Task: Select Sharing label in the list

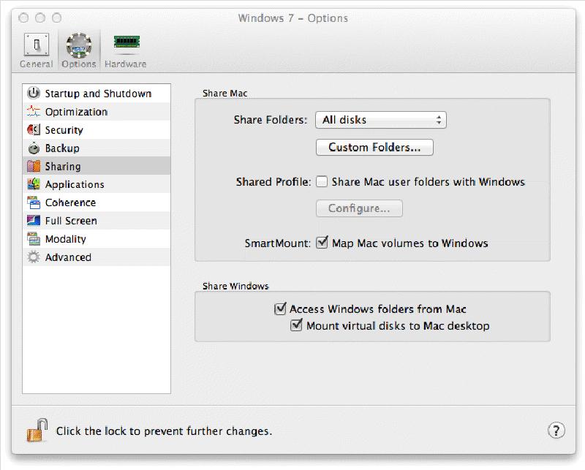Action: click(63, 167)
